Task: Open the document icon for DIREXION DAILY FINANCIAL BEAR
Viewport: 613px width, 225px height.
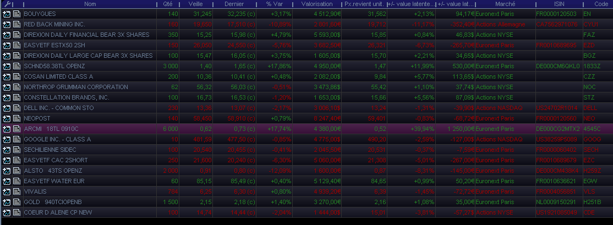Action: 17,35
